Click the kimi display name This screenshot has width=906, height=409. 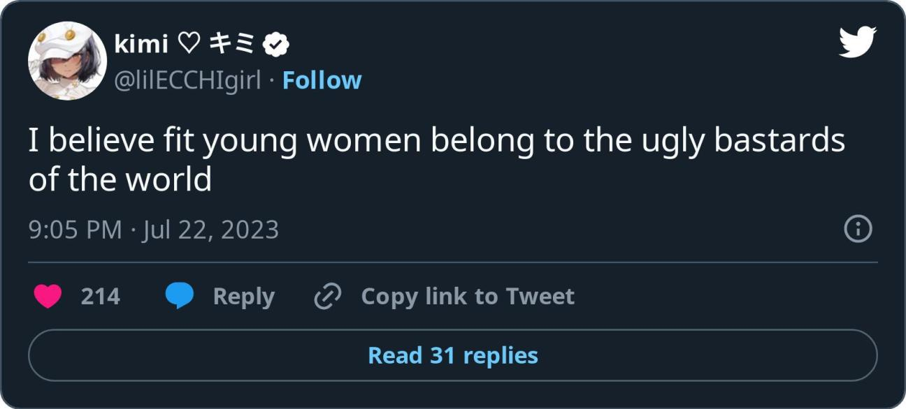(141, 45)
